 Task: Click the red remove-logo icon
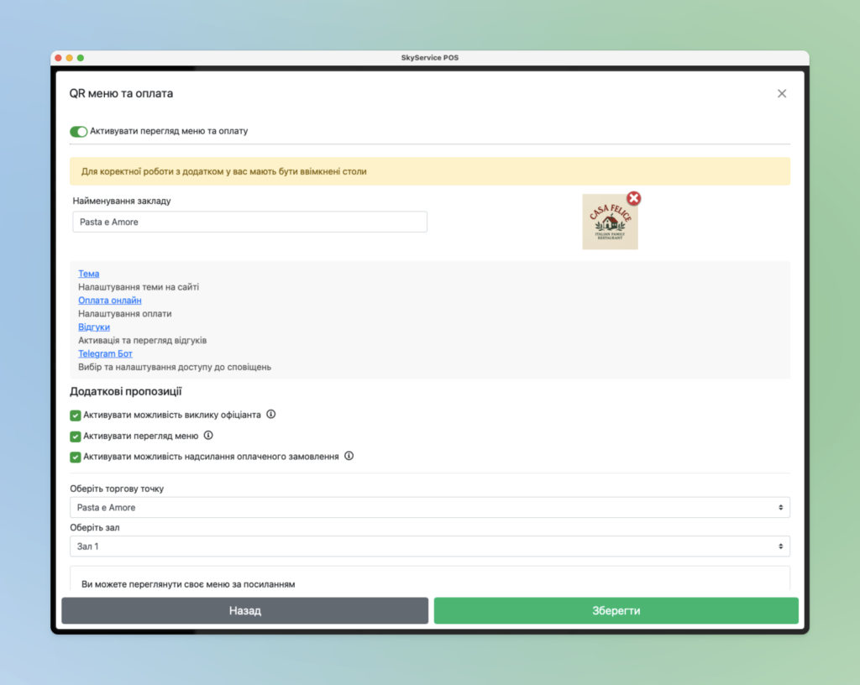[x=634, y=198]
